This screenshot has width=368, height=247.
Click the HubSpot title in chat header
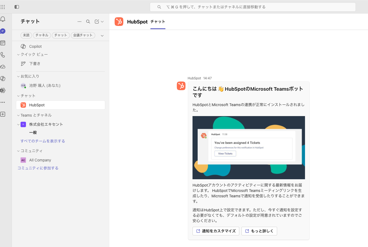137,22
